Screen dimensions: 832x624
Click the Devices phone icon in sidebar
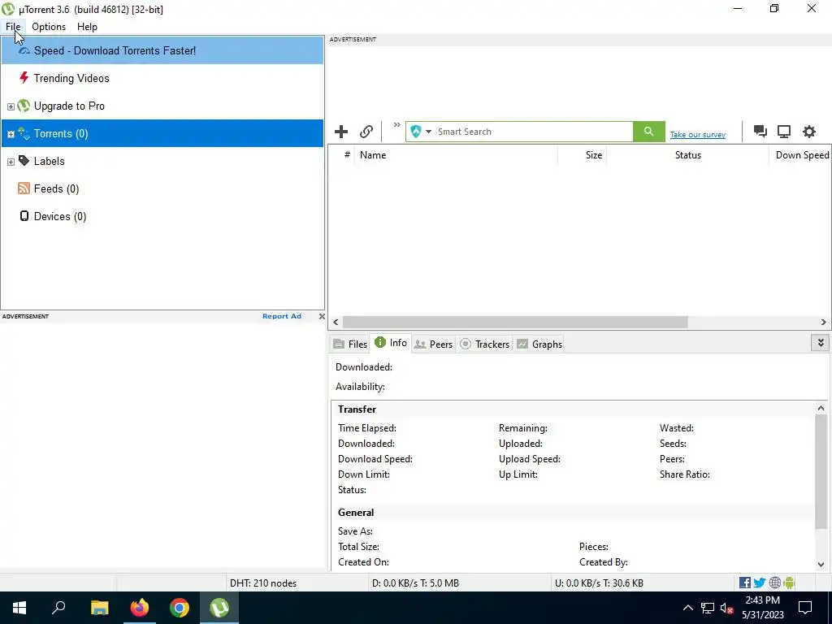tap(24, 216)
